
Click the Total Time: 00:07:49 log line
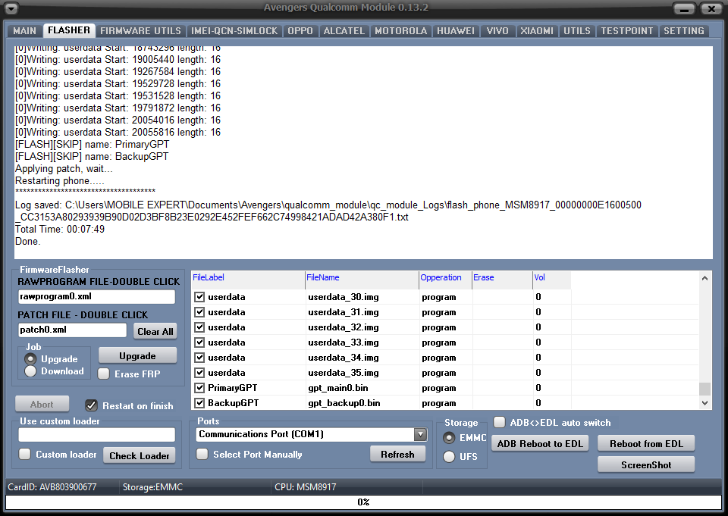pos(60,230)
